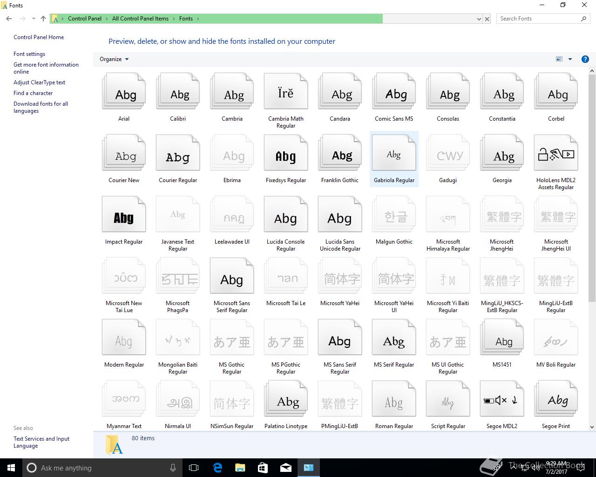Viewport: 596px width, 477px height.
Task: Open Font settings link
Action: pyautogui.click(x=29, y=54)
